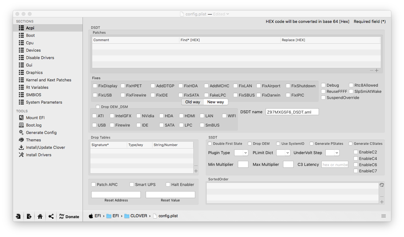Click config.plist file in path bar
Screen dimensions: 404x237
point(165,216)
